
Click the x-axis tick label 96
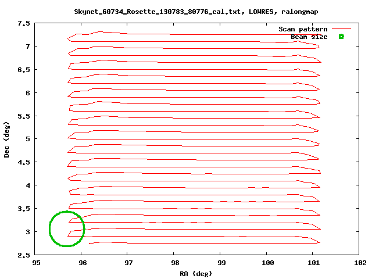(x=83, y=263)
